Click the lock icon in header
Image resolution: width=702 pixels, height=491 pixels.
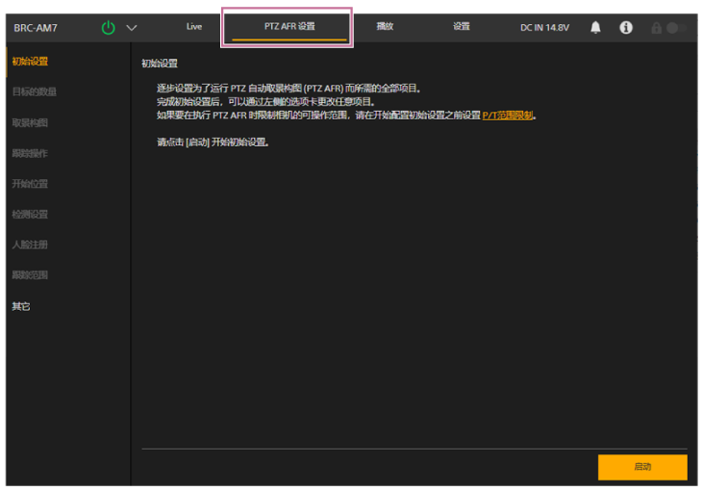[x=658, y=28]
